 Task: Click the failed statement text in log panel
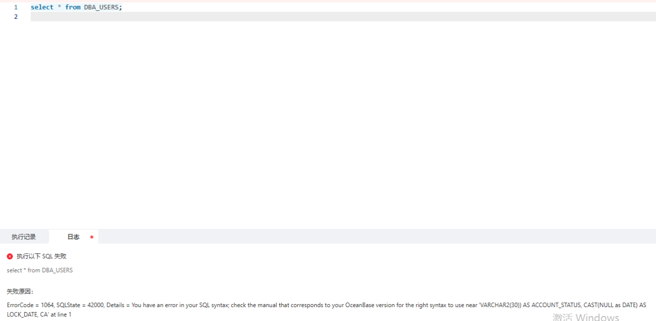click(x=40, y=270)
